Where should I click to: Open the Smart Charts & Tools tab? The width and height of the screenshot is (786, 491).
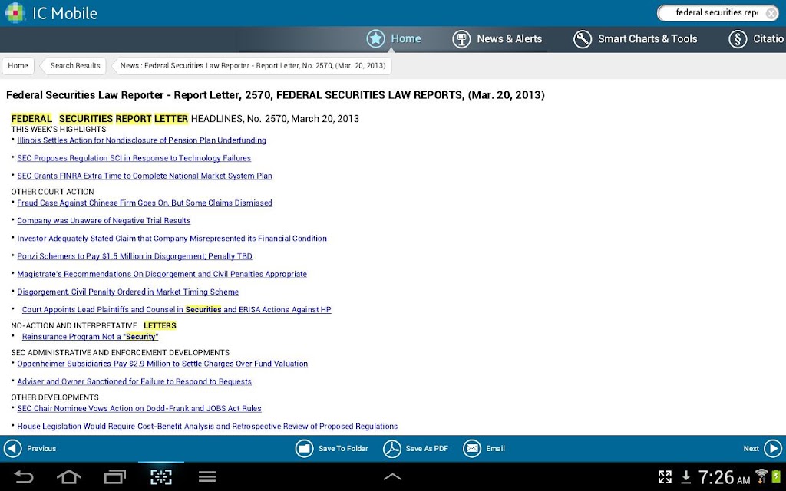(x=647, y=38)
